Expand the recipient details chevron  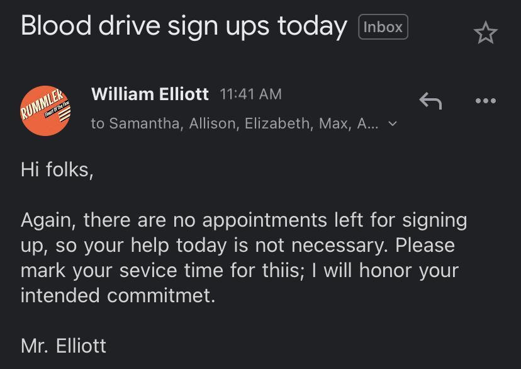coord(393,123)
